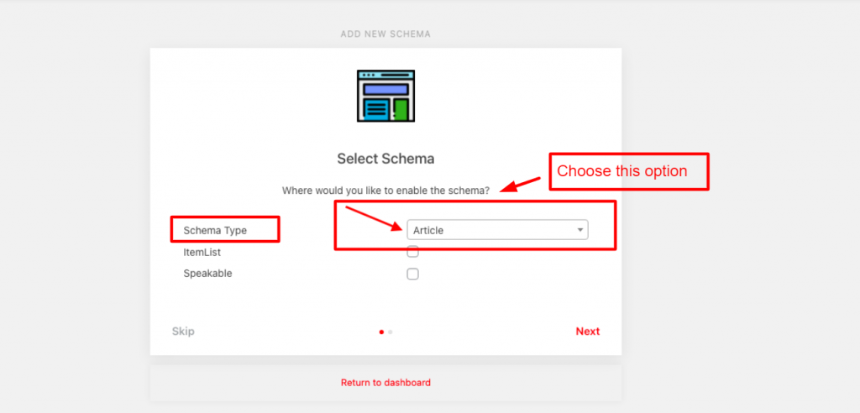Click the webpage layout illustration icon
Screen dimensions: 860x413
coord(385,96)
